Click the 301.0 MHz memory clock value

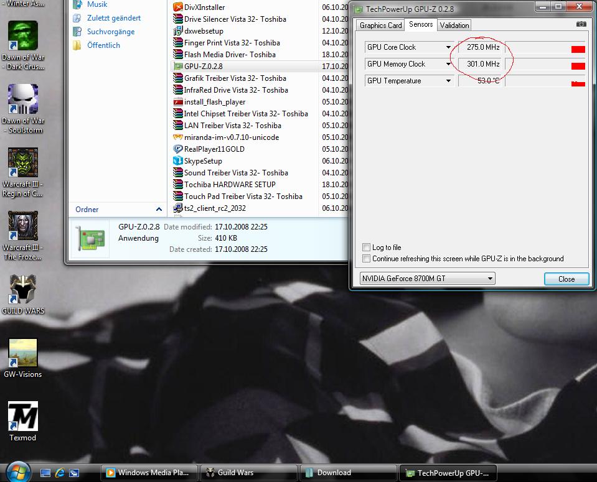pyautogui.click(x=482, y=64)
